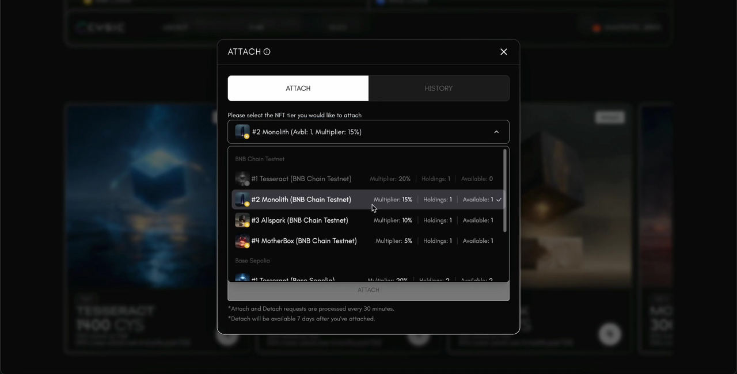The height and width of the screenshot is (374, 737).
Task: Switch to the HISTORY tab
Action: (x=439, y=89)
